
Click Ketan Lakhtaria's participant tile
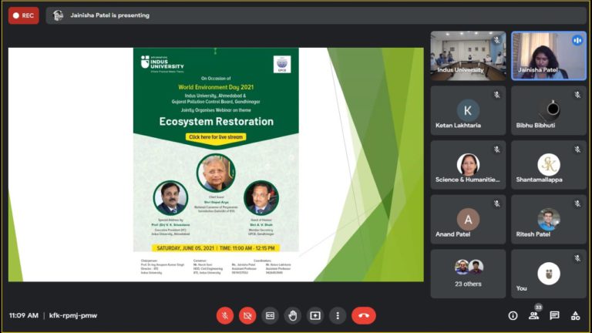468,110
